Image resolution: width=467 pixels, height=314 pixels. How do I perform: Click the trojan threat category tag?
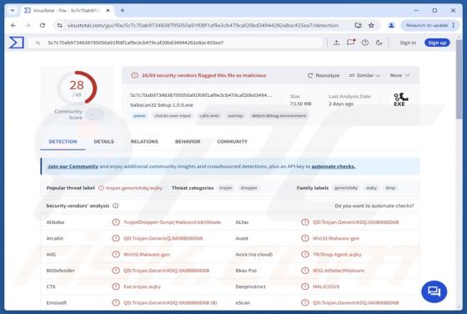click(225, 188)
